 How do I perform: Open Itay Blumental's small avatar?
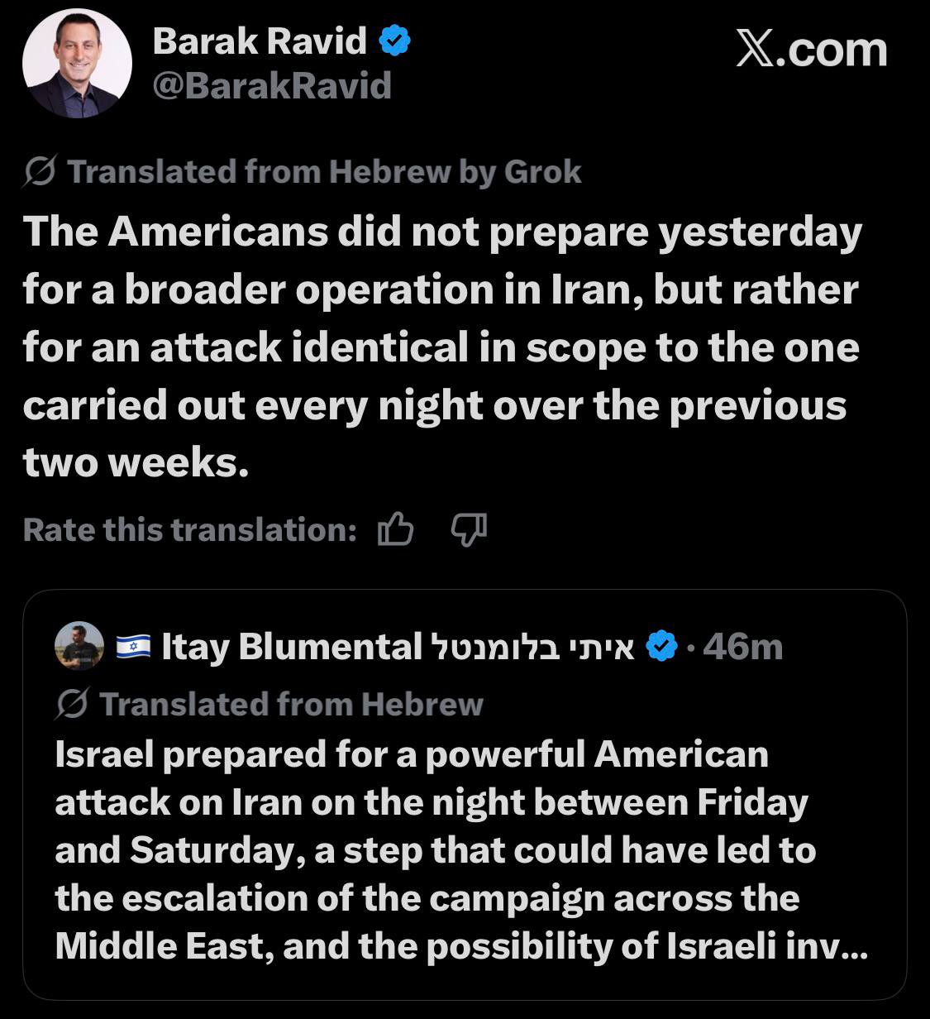(x=79, y=646)
